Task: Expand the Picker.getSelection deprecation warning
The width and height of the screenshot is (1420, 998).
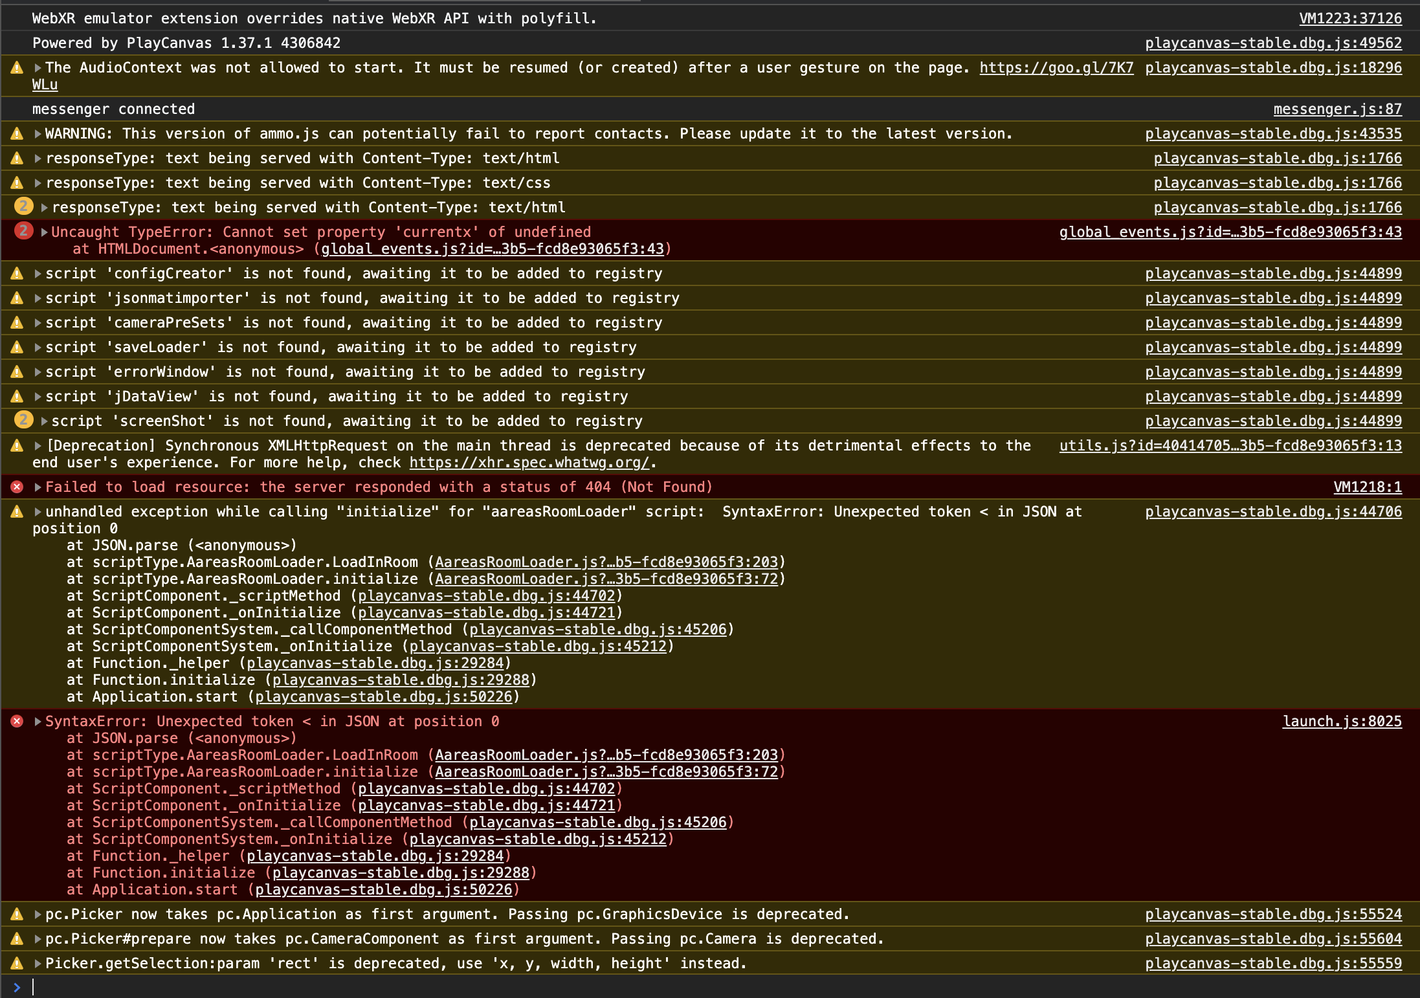Action: point(38,964)
